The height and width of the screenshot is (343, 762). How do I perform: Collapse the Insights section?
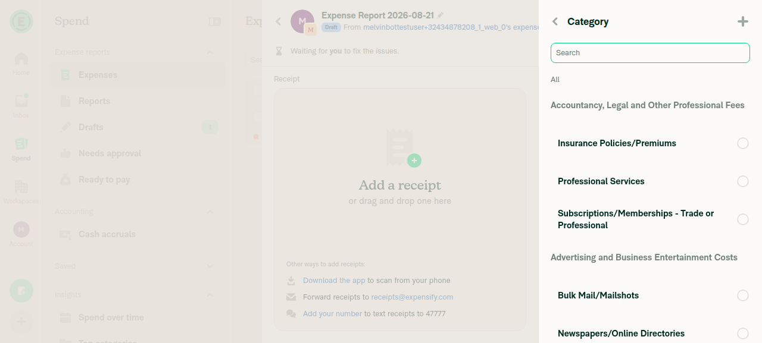210,295
